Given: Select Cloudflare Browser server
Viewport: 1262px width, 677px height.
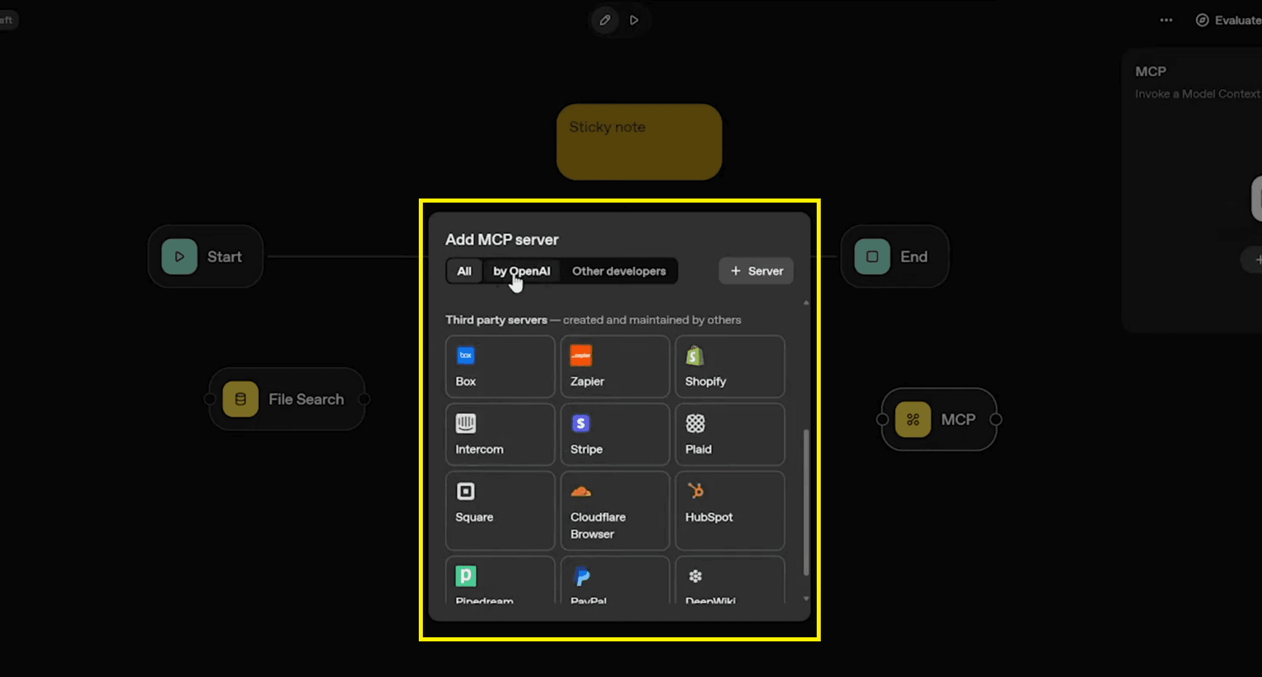Looking at the screenshot, I should pyautogui.click(x=614, y=510).
